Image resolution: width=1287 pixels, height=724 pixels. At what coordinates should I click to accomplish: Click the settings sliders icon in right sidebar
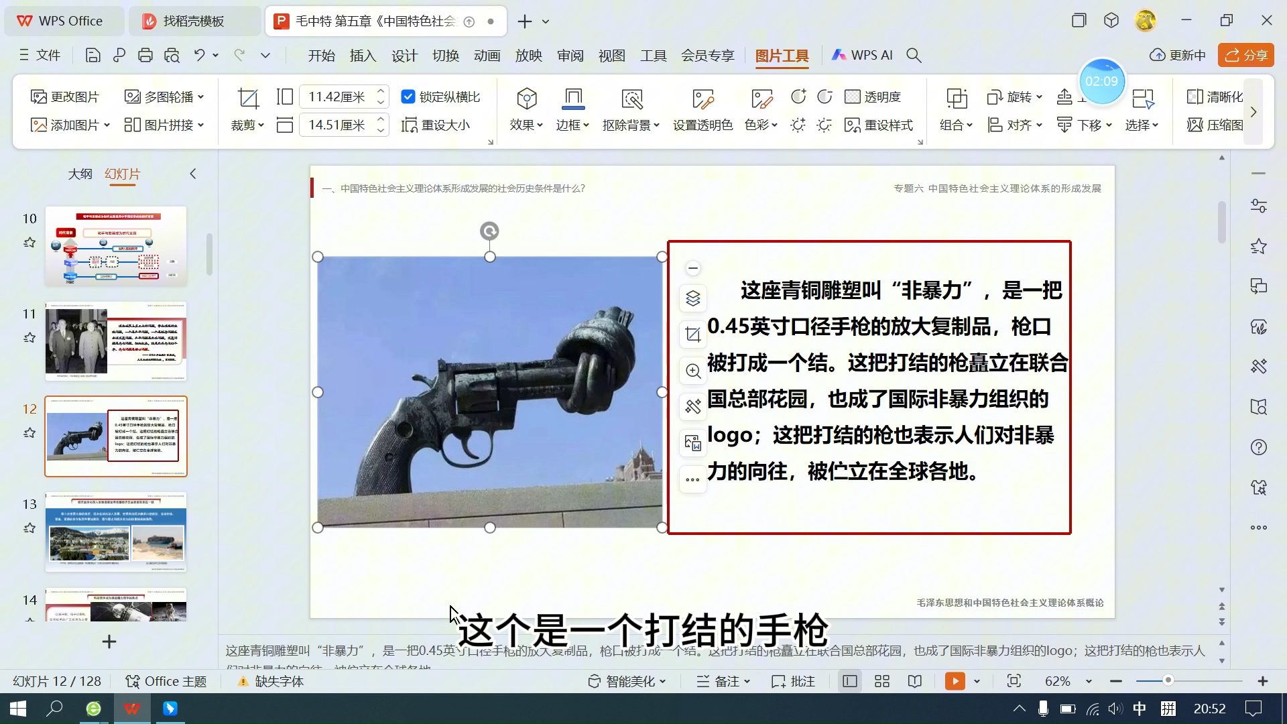tap(1259, 206)
